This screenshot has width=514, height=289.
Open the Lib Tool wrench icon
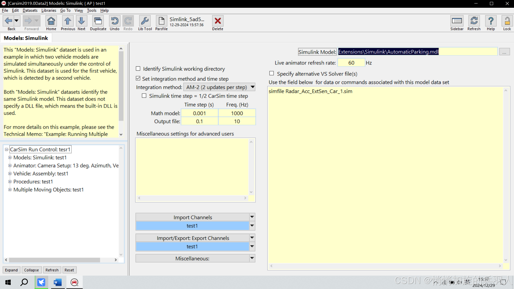(145, 21)
